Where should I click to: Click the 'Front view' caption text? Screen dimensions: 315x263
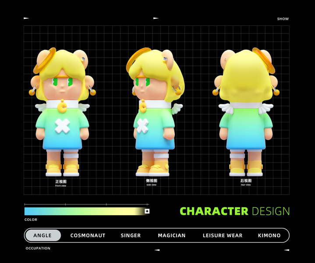click(x=60, y=186)
